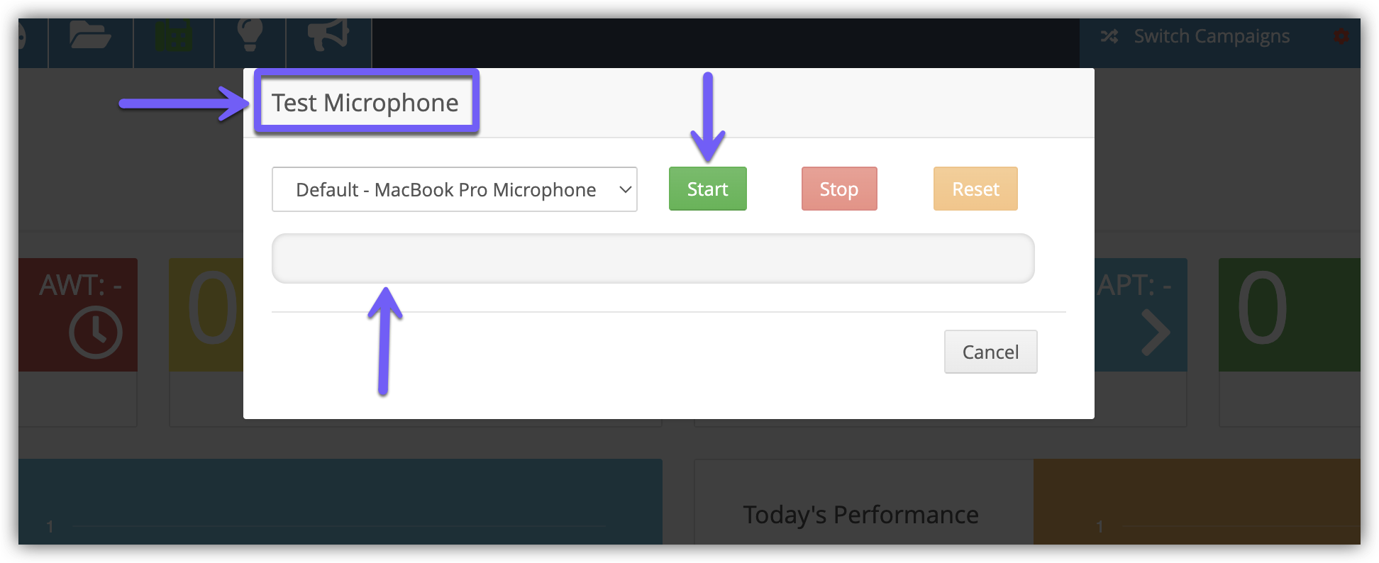Click the orange Reset button
This screenshot has height=563, width=1379.
pyautogui.click(x=975, y=189)
